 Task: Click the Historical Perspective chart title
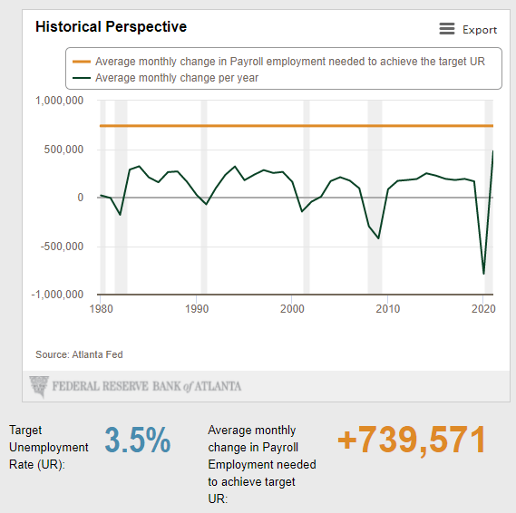(111, 27)
